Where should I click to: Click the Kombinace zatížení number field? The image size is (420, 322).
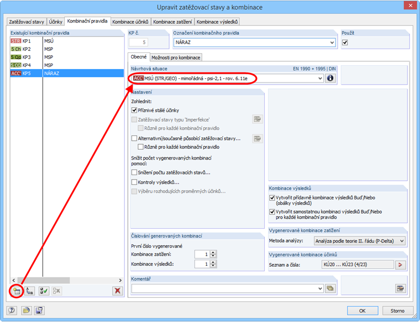click(202, 254)
